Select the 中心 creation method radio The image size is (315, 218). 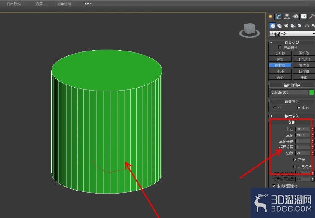[299, 108]
